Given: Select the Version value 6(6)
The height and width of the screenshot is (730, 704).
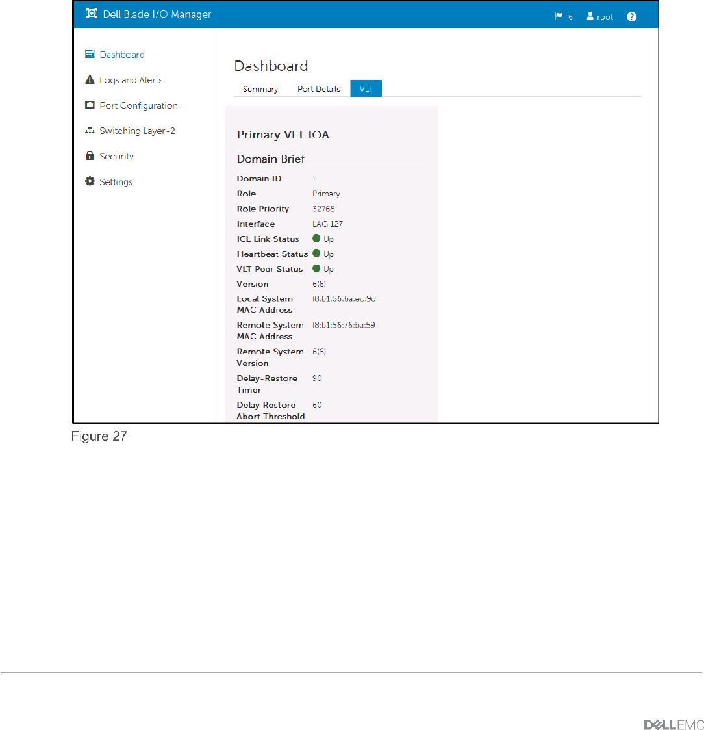Looking at the screenshot, I should [319, 284].
